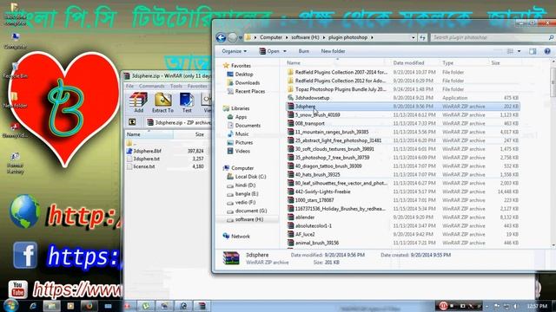Open the WinRAR taskbar button
556x312 pixels.
[202, 306]
